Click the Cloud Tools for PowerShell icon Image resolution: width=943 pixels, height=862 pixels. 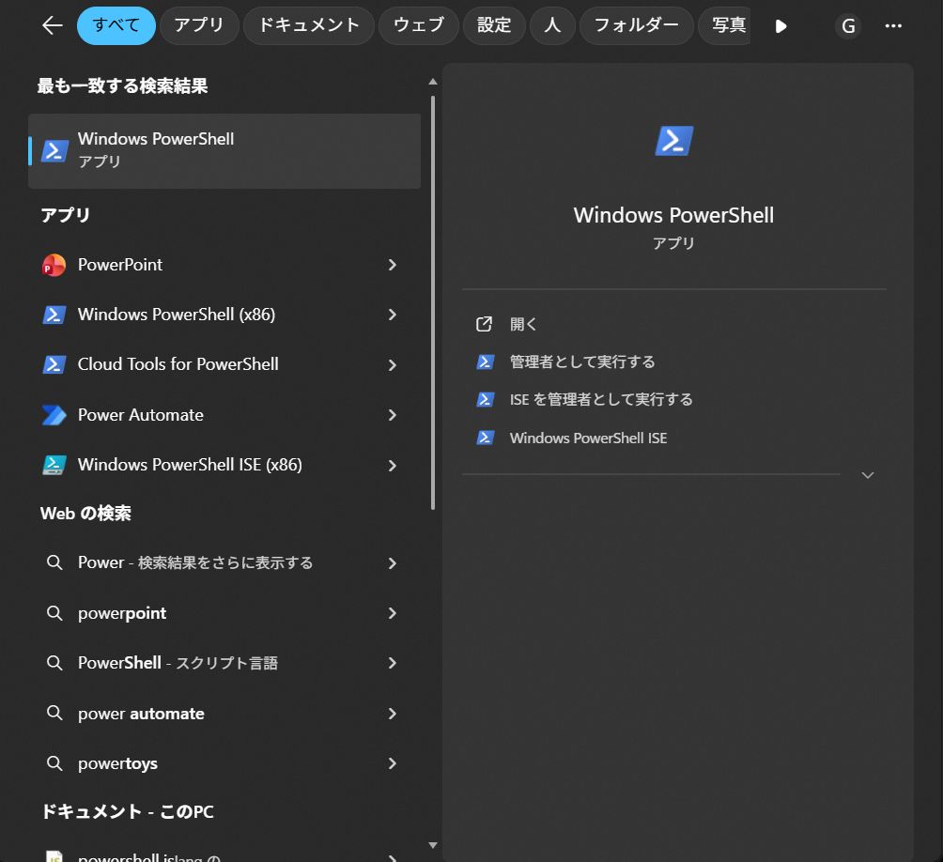tap(54, 364)
